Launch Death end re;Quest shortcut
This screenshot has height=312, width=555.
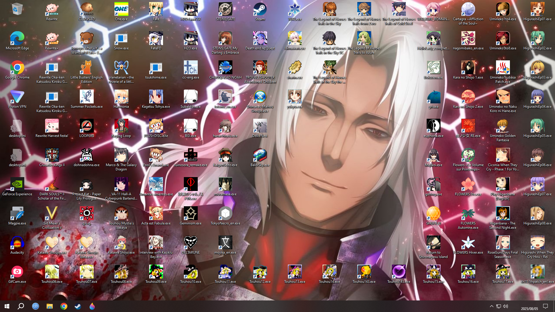point(260,41)
